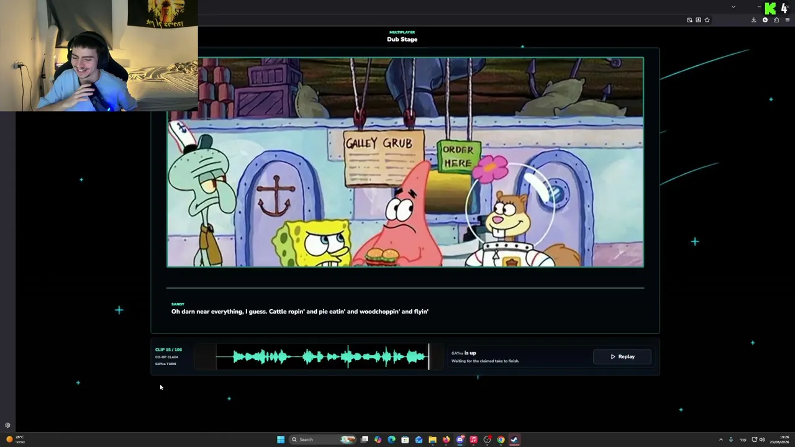Expand the hidden system tray icons
795x447 pixels.
click(x=720, y=440)
